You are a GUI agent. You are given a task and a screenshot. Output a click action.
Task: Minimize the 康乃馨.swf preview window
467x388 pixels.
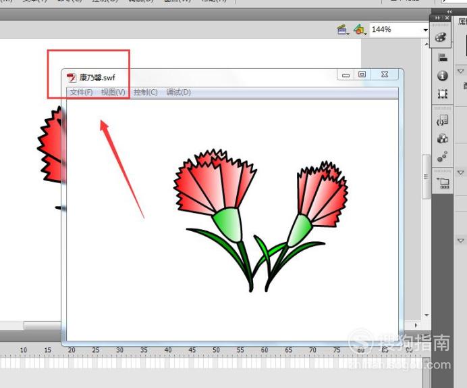(x=346, y=74)
